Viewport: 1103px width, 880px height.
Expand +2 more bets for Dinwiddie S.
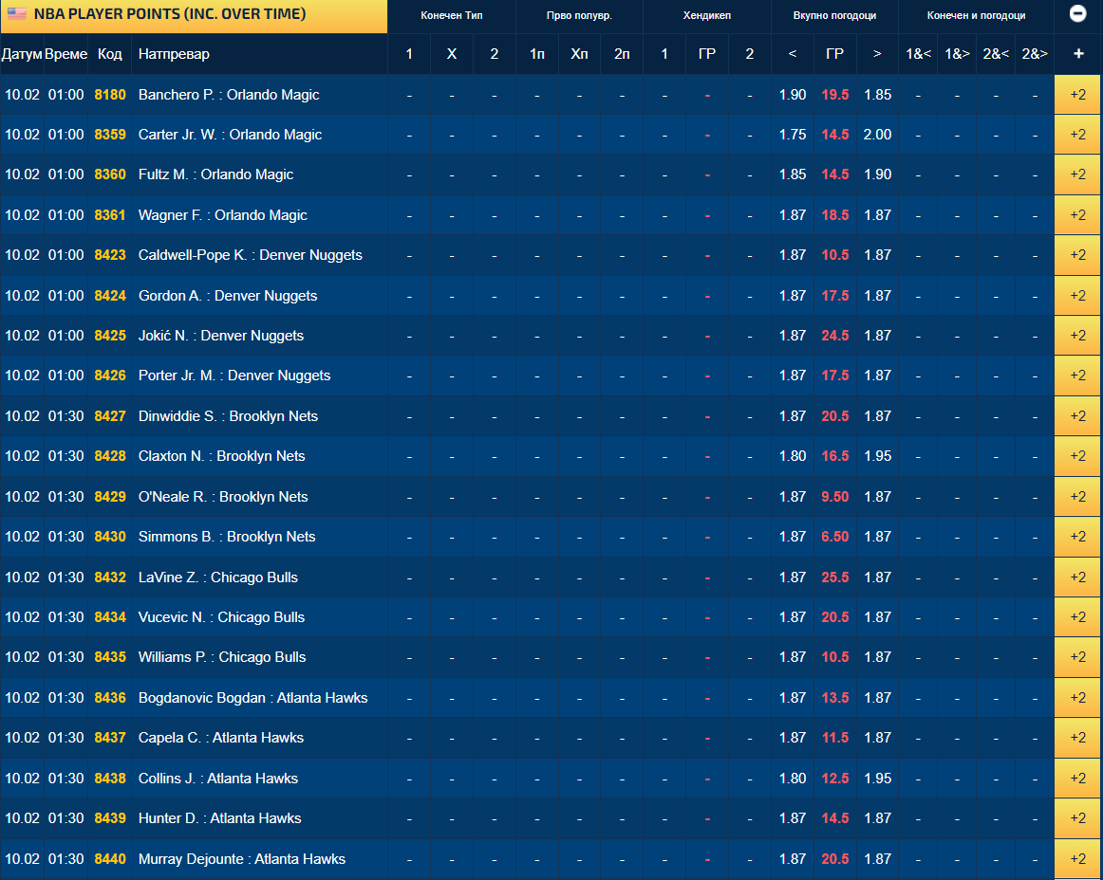coord(1077,416)
